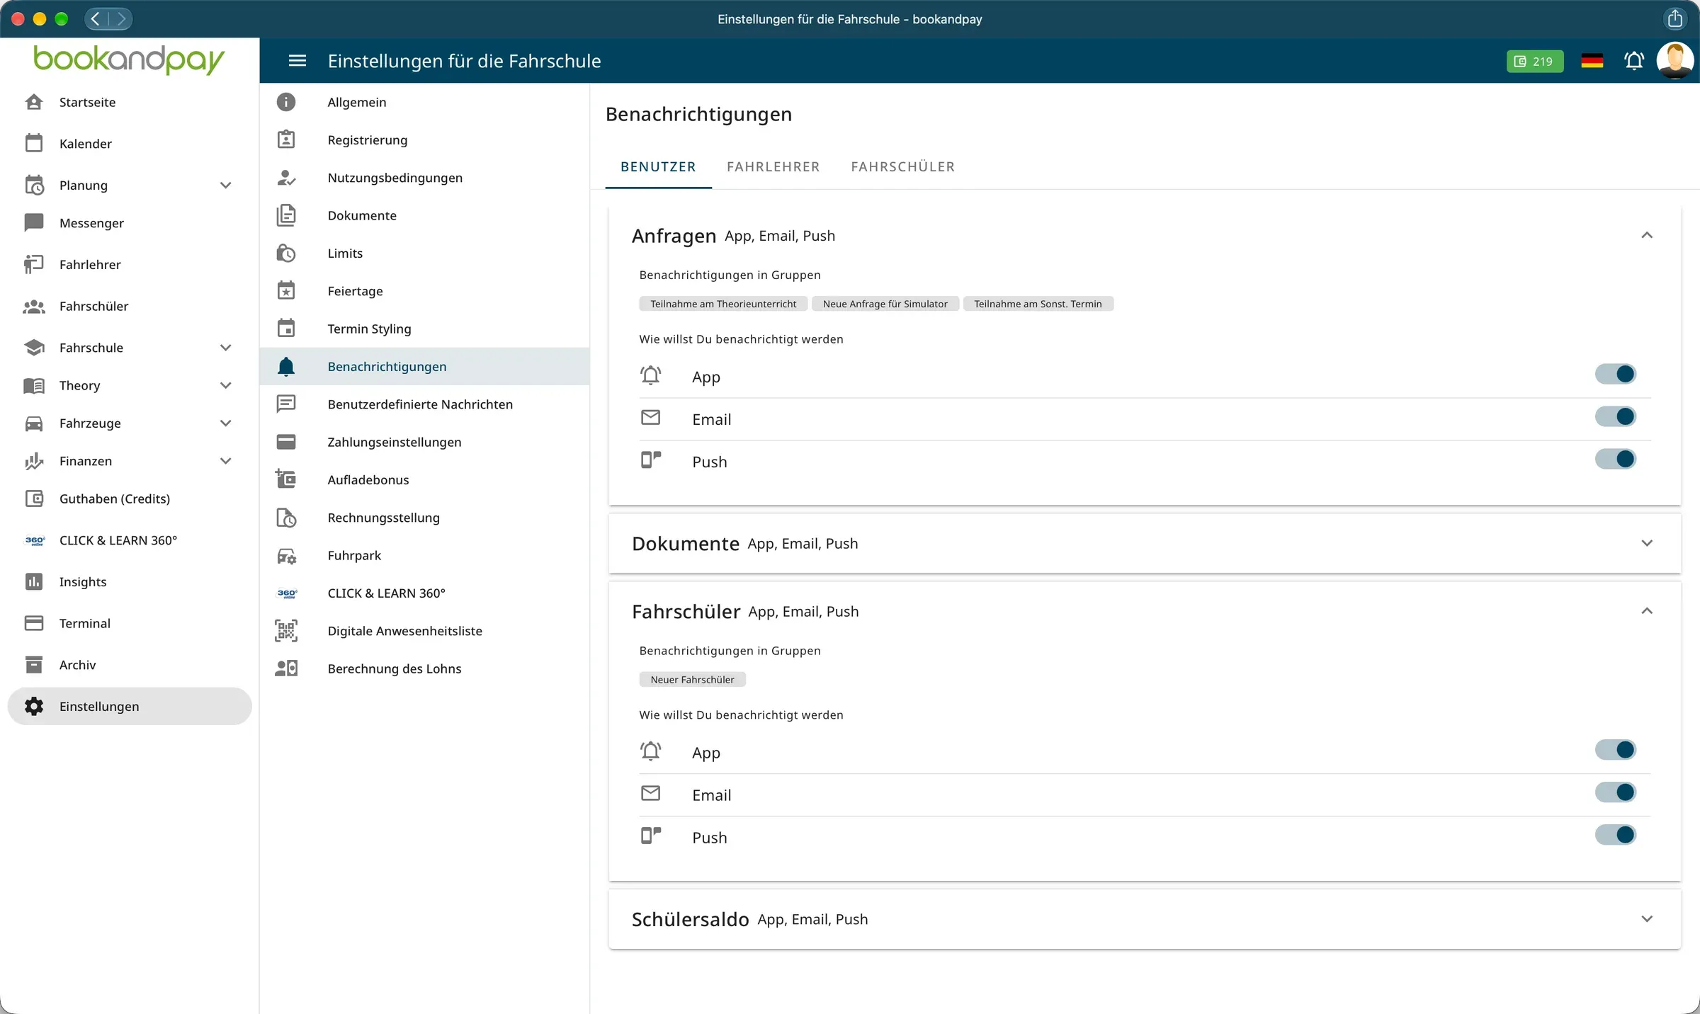
Task: Click the Guthaben (Credits) wallet icon
Action: tap(34, 499)
